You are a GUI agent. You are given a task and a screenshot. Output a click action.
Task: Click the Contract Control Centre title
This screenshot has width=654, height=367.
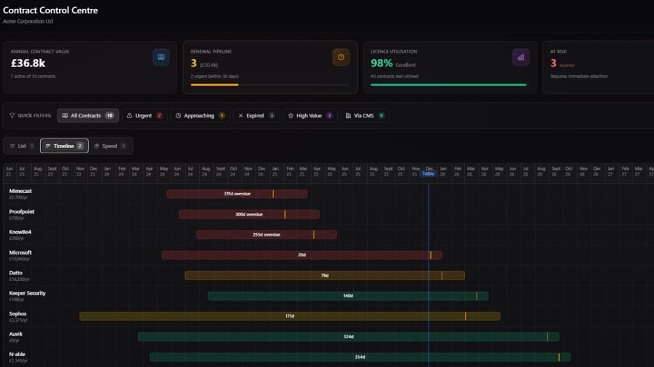[50, 10]
